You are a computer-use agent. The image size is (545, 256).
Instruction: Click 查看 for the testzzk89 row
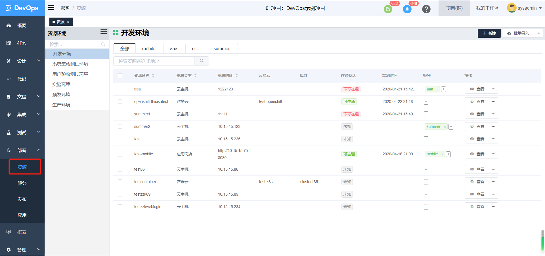click(477, 194)
